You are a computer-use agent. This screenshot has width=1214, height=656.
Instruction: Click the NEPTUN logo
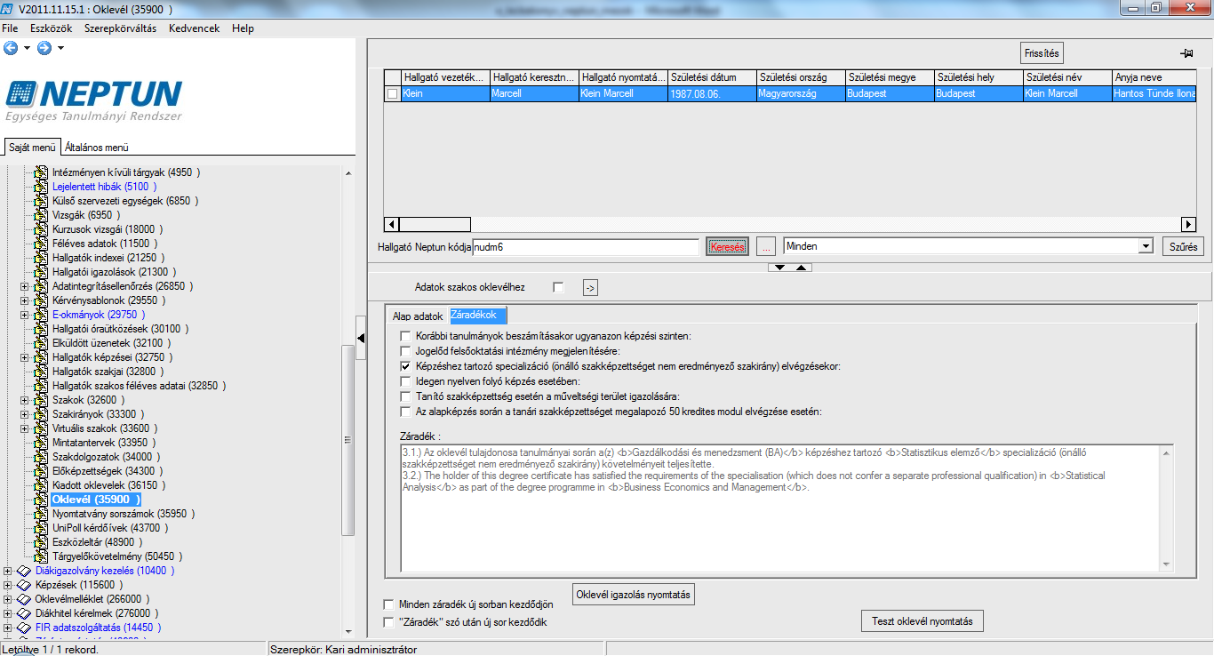93,100
